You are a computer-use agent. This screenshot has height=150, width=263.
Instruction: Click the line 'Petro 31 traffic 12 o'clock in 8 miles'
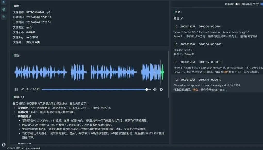(211, 32)
